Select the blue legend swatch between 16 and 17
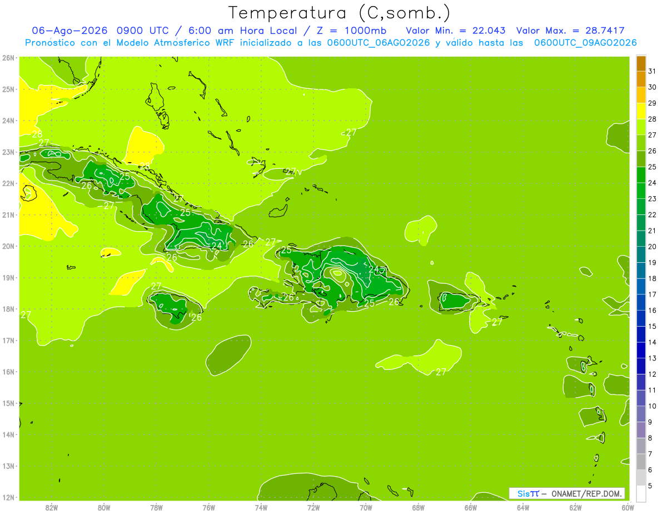 tap(641, 302)
